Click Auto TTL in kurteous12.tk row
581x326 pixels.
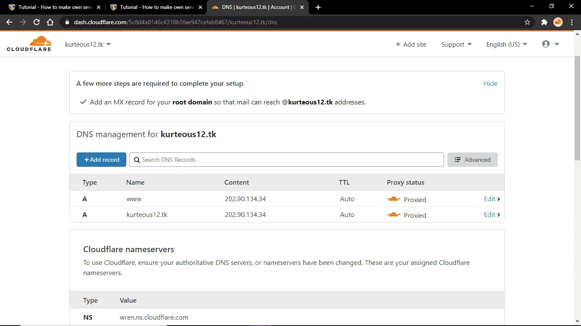347,214
